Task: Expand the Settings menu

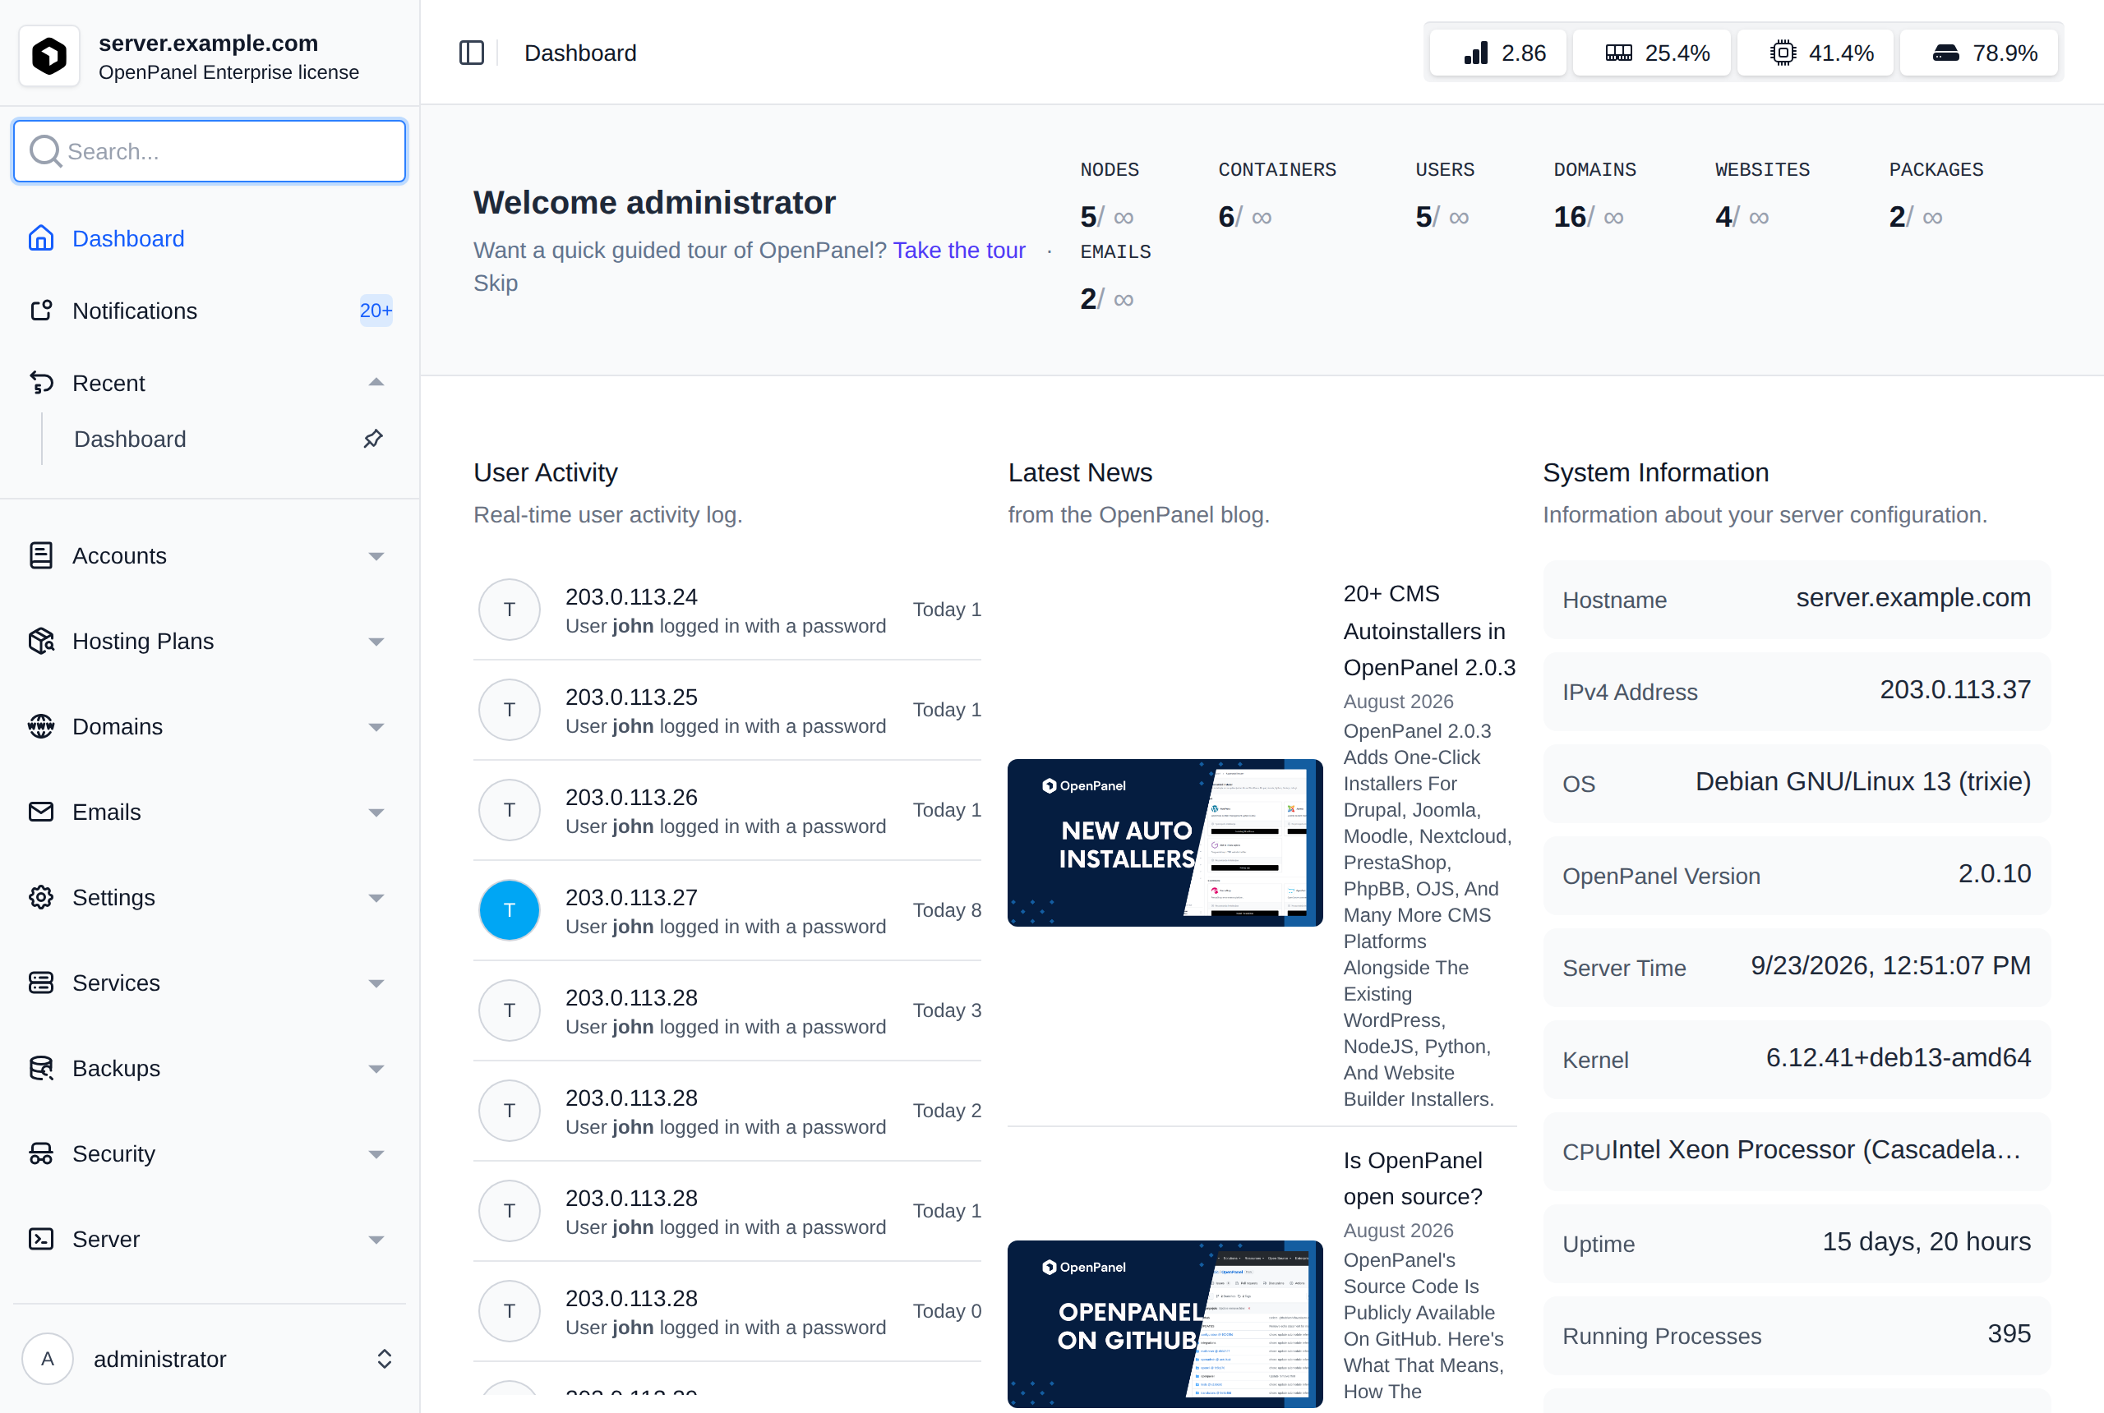Action: click(x=376, y=899)
